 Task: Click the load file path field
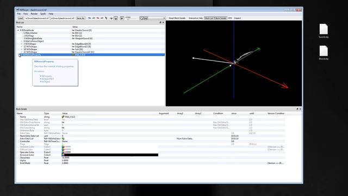pos(36,18)
